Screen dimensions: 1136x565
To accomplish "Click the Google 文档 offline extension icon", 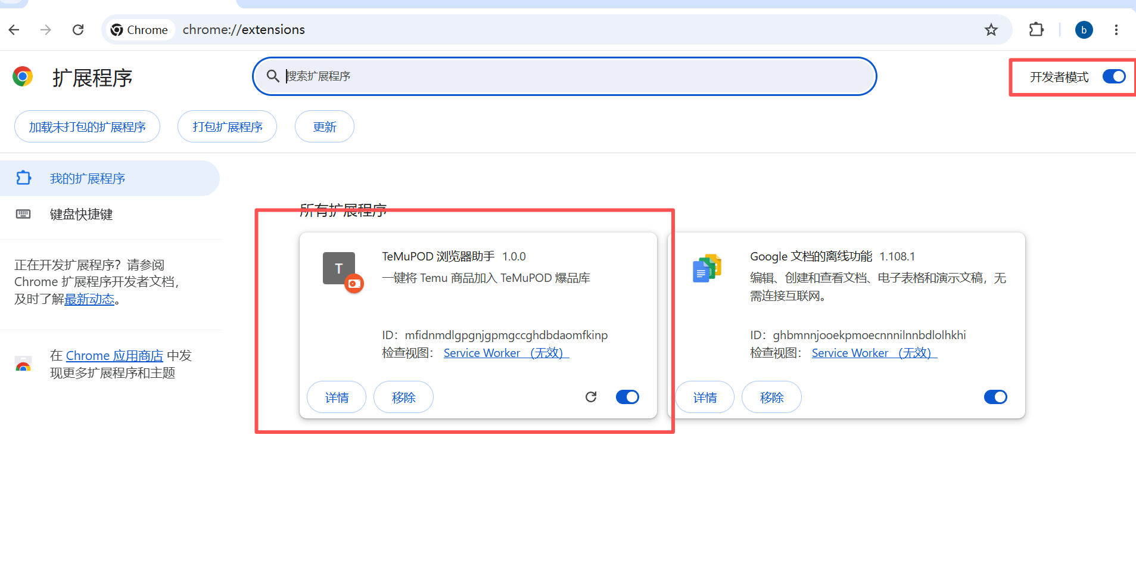I will point(707,268).
